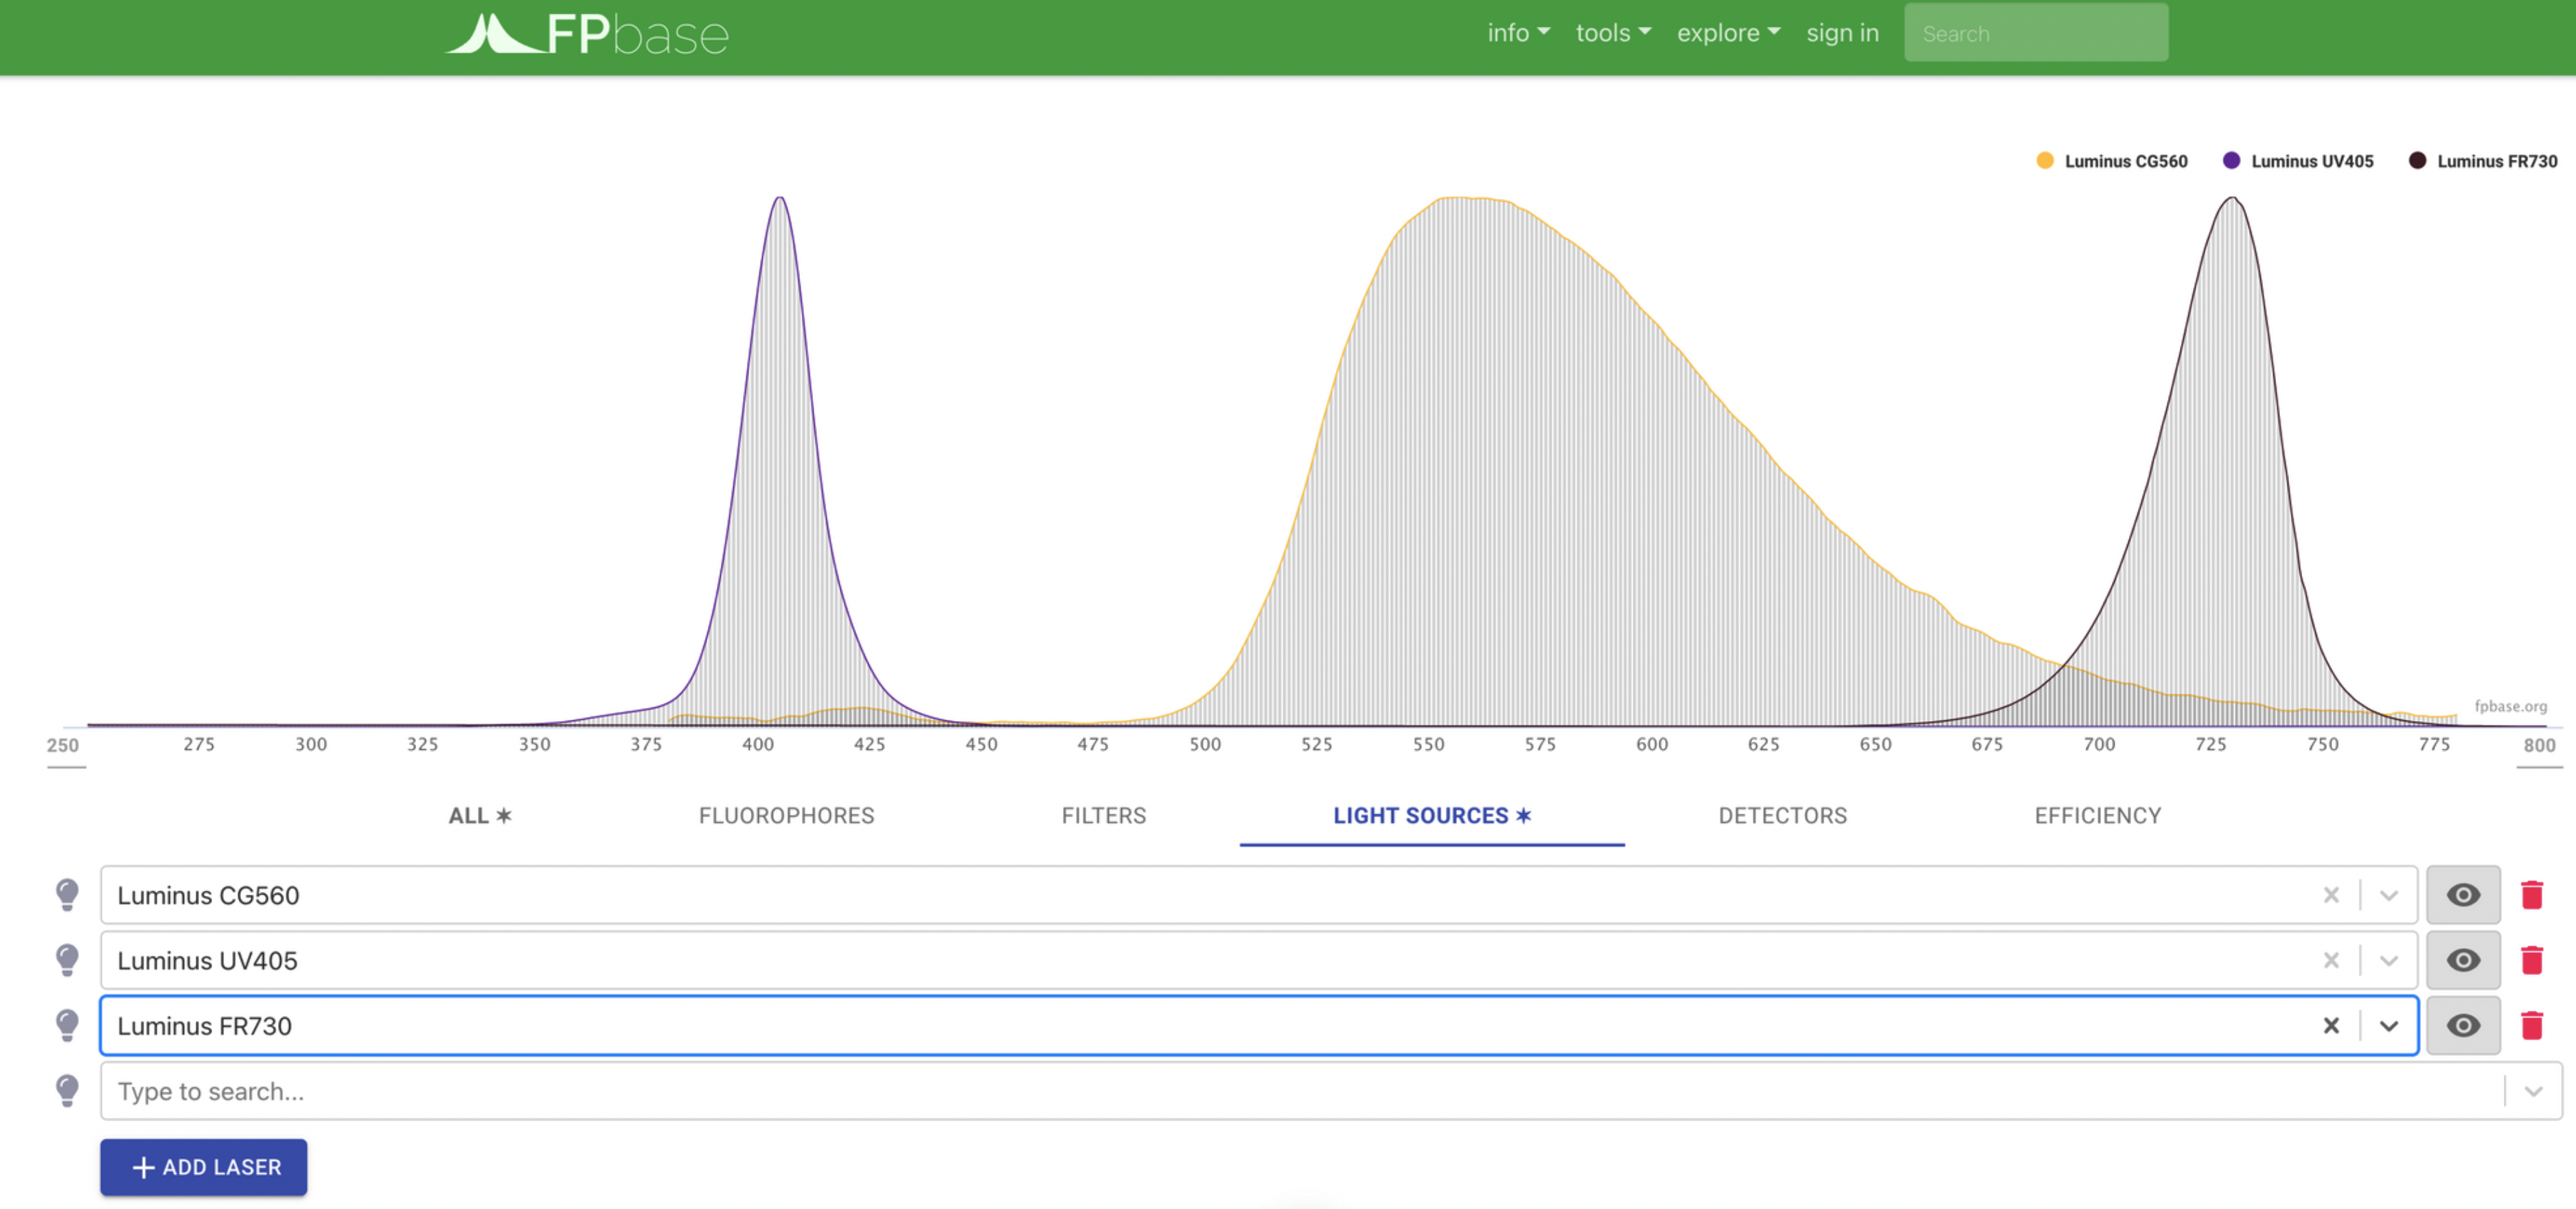Switch to the ALL tab

480,815
